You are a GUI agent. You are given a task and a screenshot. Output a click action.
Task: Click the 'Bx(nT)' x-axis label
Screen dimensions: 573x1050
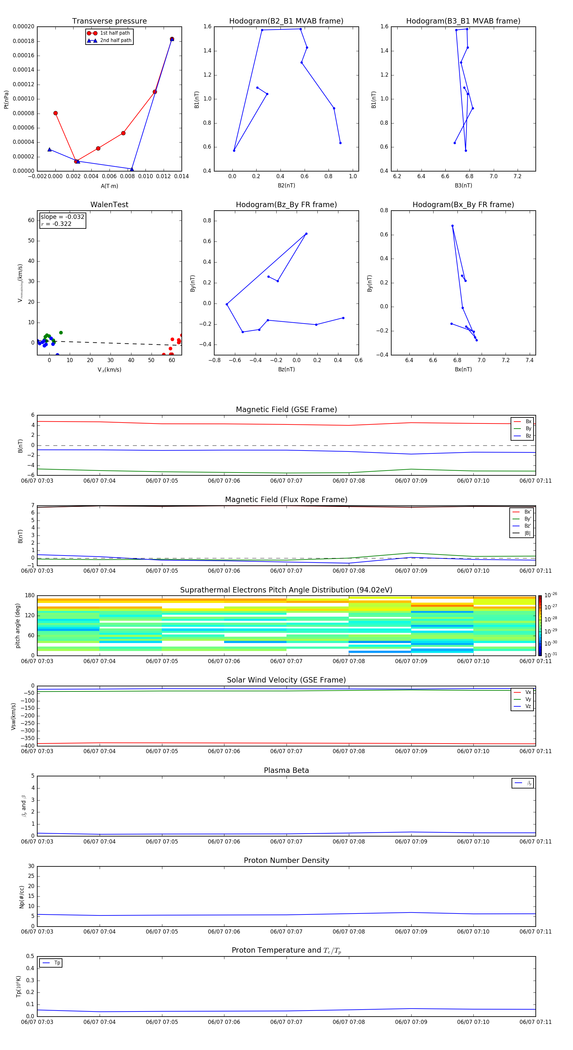(463, 369)
